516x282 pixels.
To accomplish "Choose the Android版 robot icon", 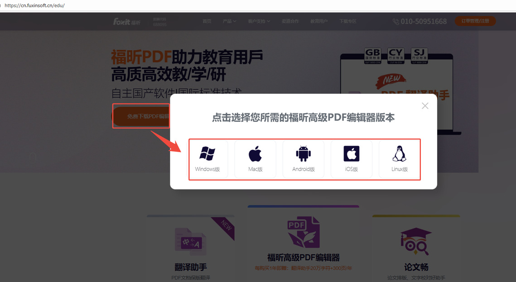I will [303, 154].
